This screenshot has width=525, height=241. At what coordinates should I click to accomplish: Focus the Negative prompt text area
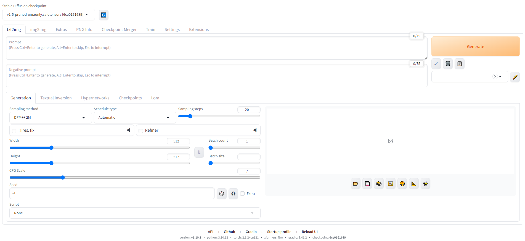217,76
